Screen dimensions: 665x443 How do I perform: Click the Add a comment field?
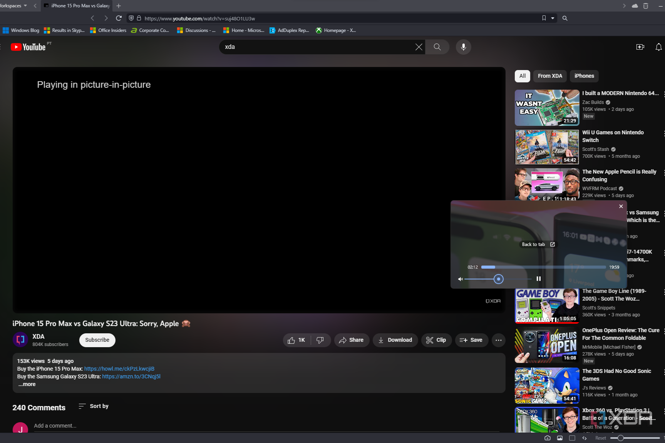(266, 426)
